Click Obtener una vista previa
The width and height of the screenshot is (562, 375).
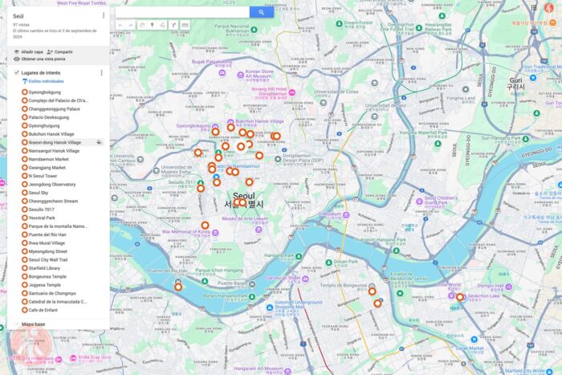39,59
